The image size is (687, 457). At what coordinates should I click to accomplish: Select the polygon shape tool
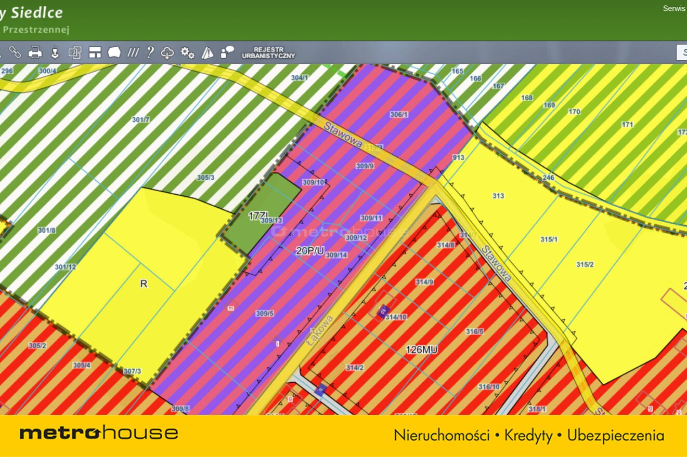coord(114,52)
